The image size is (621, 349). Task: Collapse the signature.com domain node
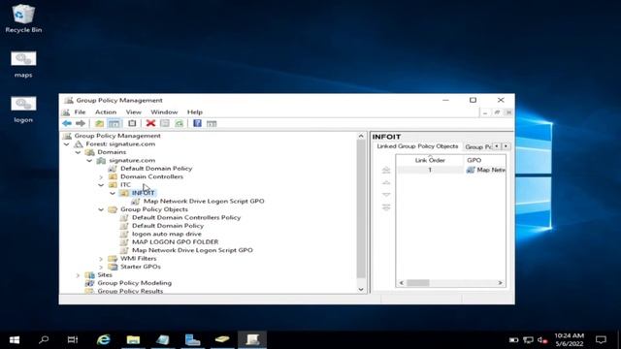point(89,161)
